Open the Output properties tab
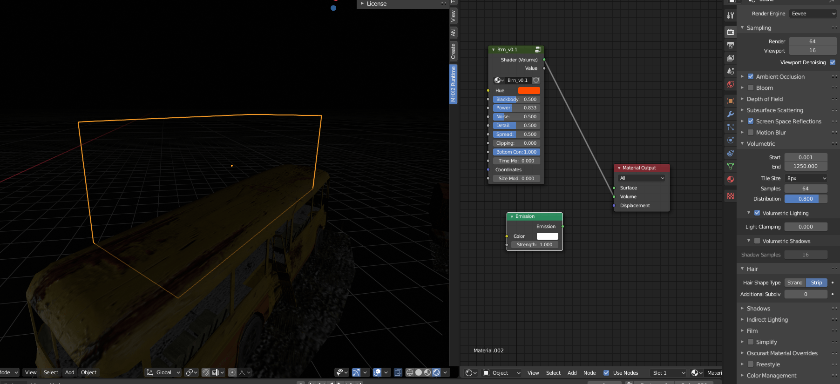 point(730,45)
